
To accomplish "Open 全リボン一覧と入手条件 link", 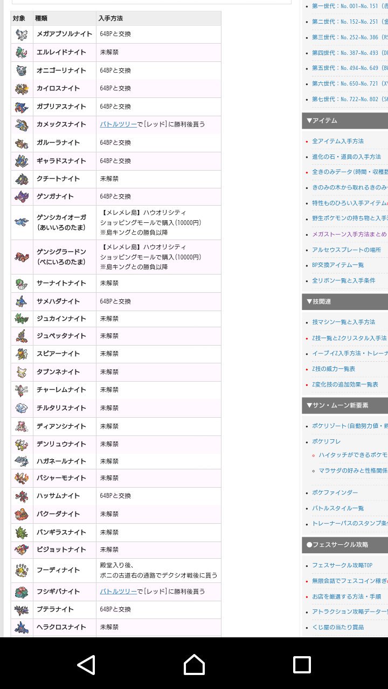I will point(344,280).
